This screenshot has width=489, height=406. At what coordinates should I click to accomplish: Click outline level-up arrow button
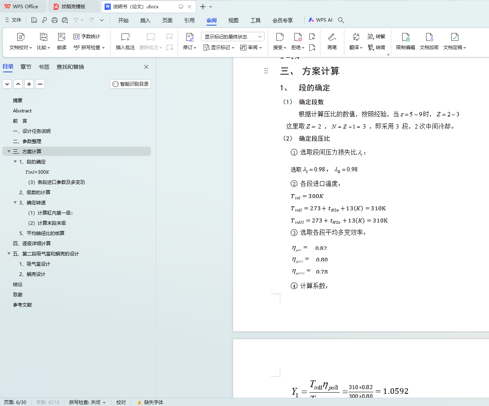(x=18, y=84)
